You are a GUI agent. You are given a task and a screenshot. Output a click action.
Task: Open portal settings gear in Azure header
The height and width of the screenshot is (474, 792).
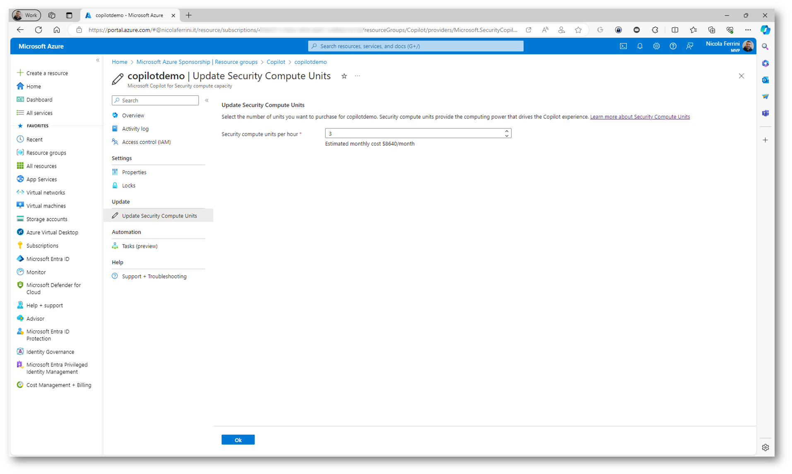(656, 46)
